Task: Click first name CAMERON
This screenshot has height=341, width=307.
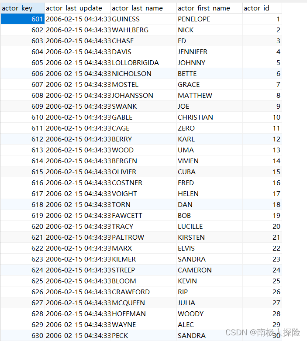Action: (195, 270)
